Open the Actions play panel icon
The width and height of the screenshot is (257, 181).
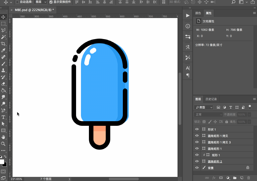[x=188, y=16]
